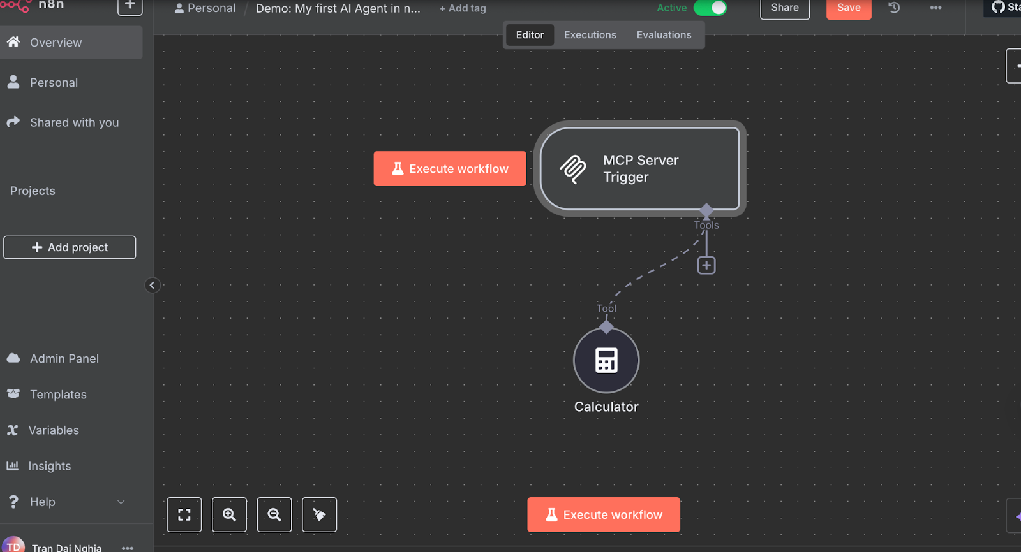Switch to the Executions tab
Screen dimensions: 1021x552
(590, 35)
